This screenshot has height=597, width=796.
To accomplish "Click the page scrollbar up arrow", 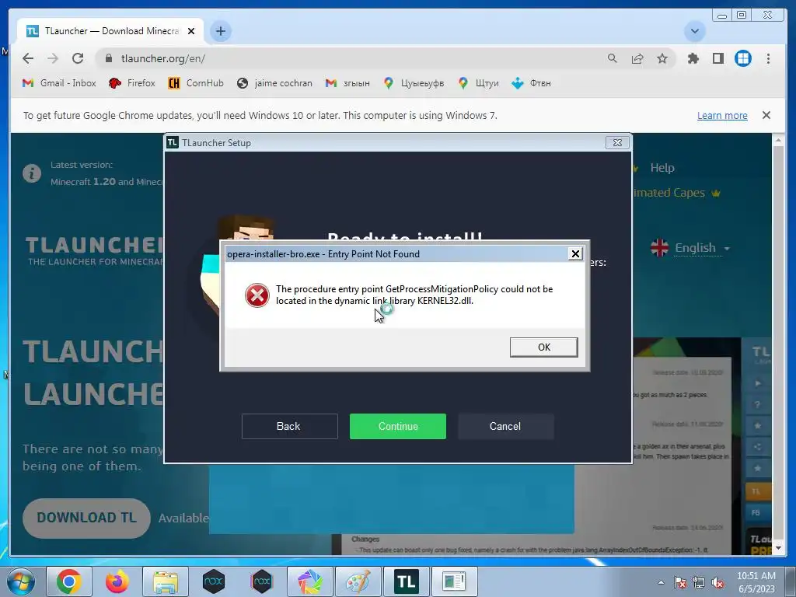I will point(778,140).
